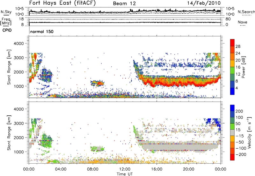The height and width of the screenshot is (176, 255).
Task: Click the "12" label on the Power scale
Action: (x=238, y=74)
